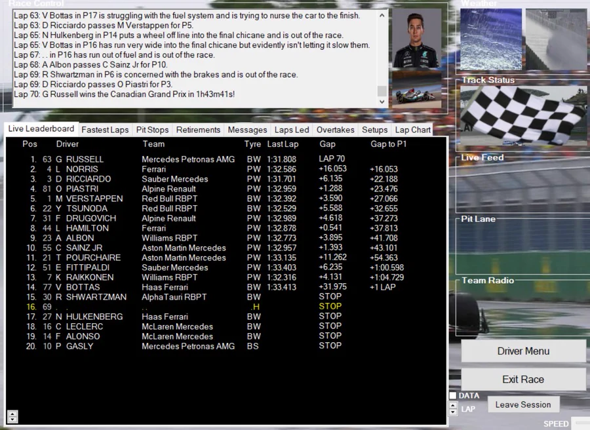Click the +1:04.729 gap to P1 value
The height and width of the screenshot is (430, 590).
386,277
